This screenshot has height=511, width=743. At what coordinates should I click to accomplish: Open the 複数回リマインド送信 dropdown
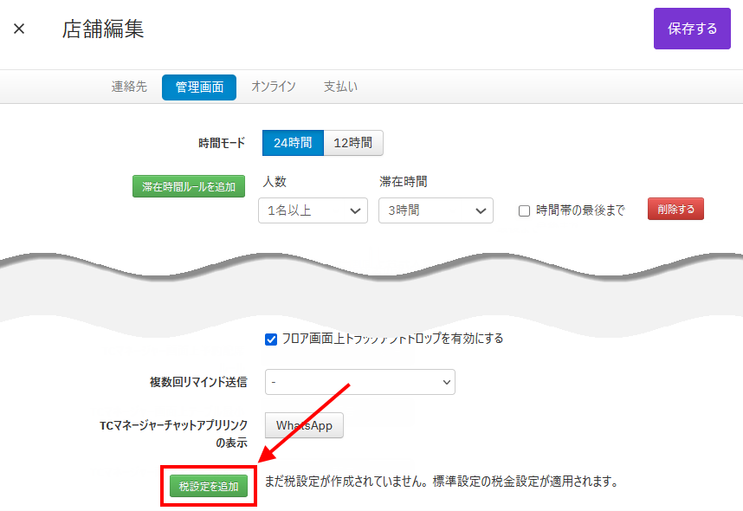tap(359, 382)
